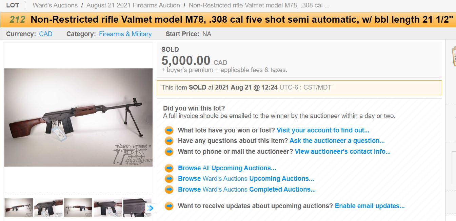Click arrow icon beside 'Want to phone or mail'

pos(169,152)
